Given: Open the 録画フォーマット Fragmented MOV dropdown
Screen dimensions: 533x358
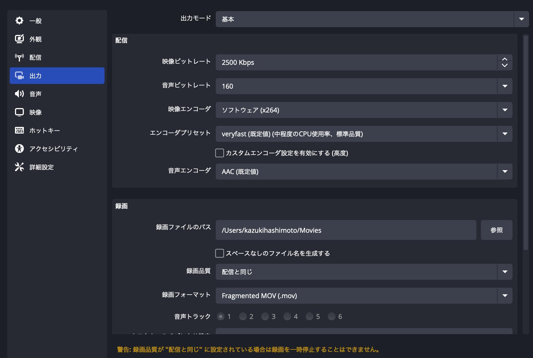Looking at the screenshot, I should [x=364, y=296].
